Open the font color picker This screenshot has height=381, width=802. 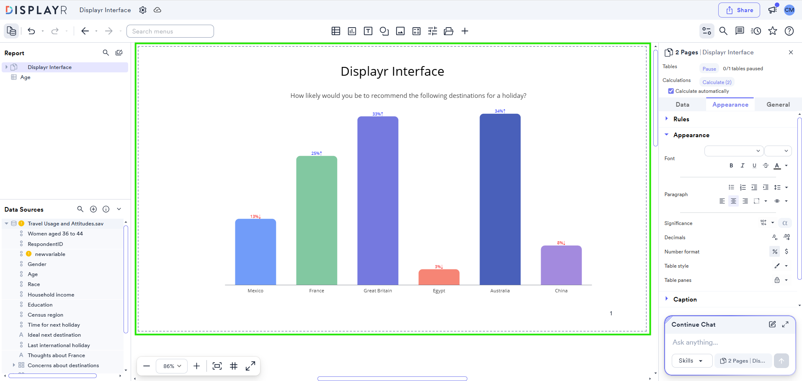click(777, 166)
